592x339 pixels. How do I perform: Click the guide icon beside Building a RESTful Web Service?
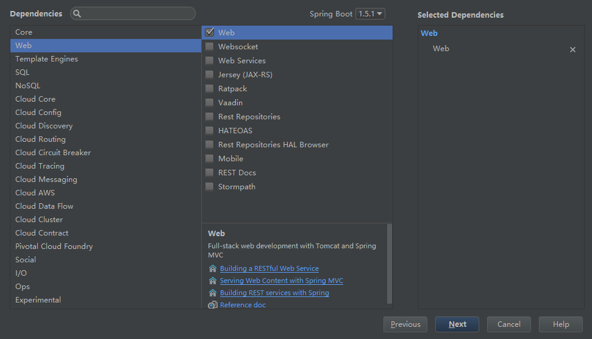tap(213, 268)
